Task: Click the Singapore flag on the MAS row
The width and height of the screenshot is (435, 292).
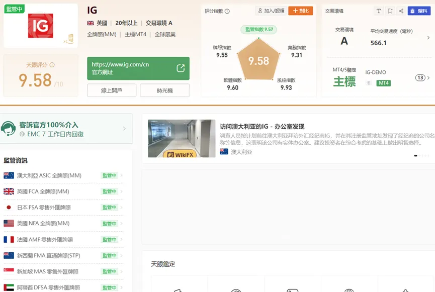Action: (9, 271)
